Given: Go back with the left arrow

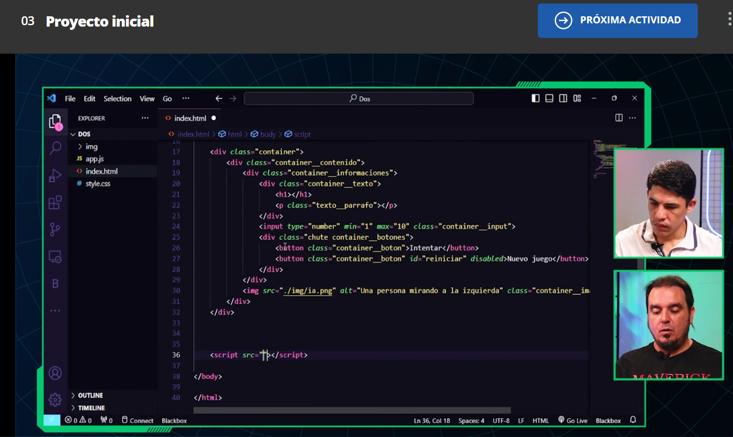Looking at the screenshot, I should pos(218,98).
